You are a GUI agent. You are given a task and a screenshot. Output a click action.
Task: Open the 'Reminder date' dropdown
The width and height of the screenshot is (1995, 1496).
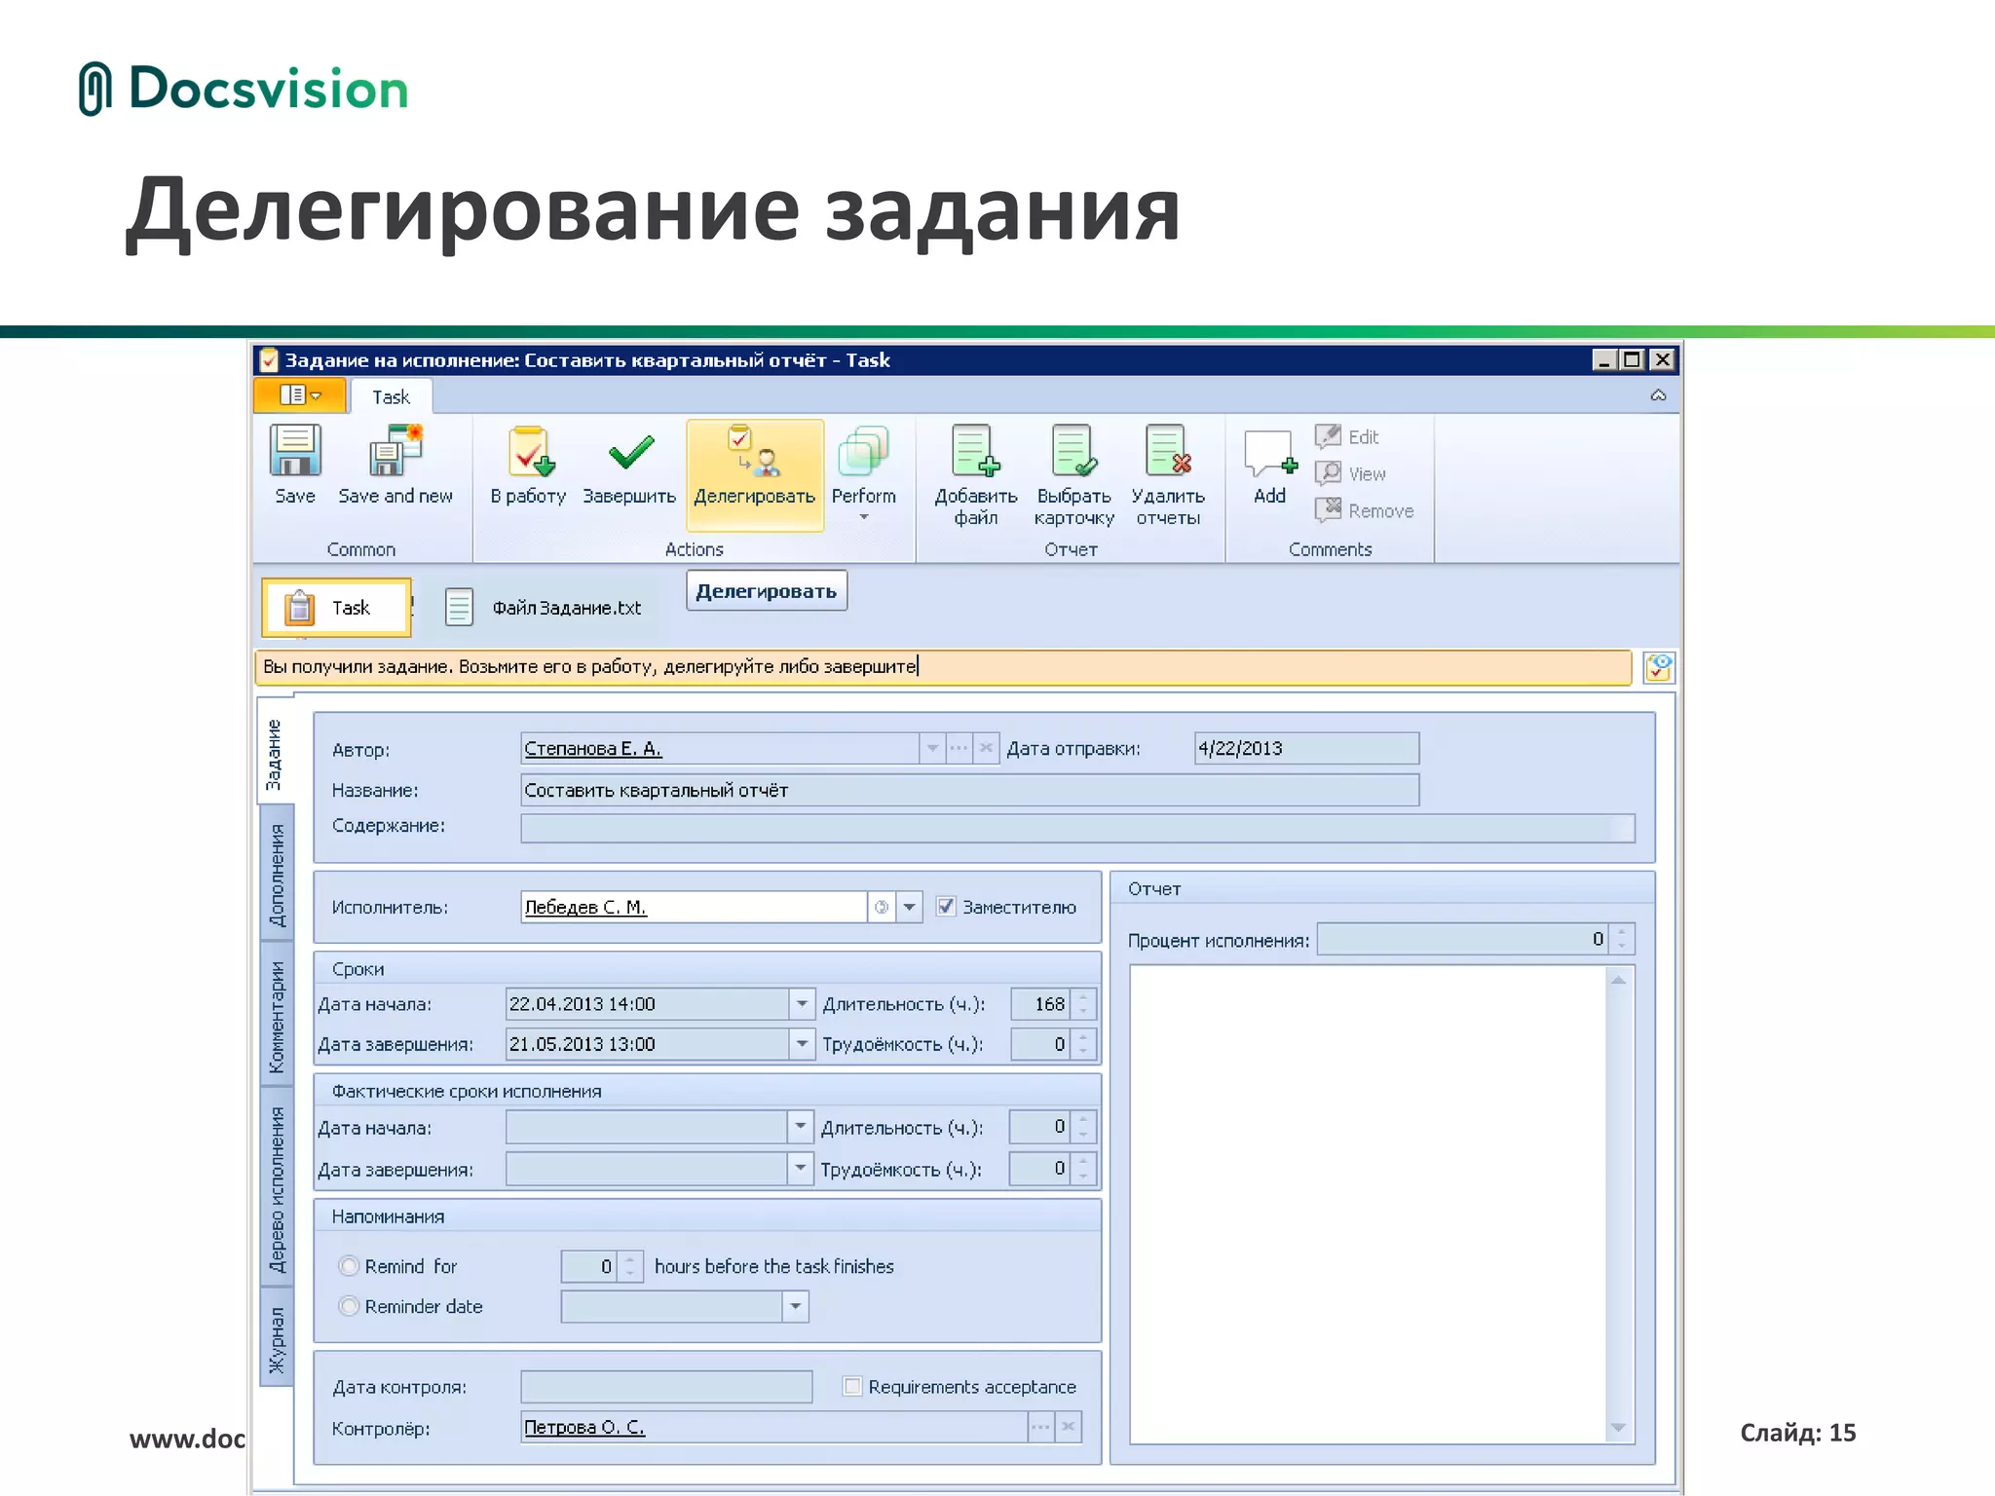coord(795,1306)
